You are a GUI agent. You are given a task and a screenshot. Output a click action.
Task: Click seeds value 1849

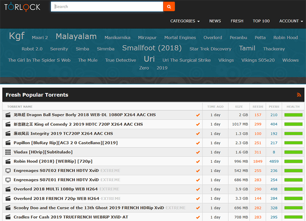pyautogui.click(x=258, y=161)
